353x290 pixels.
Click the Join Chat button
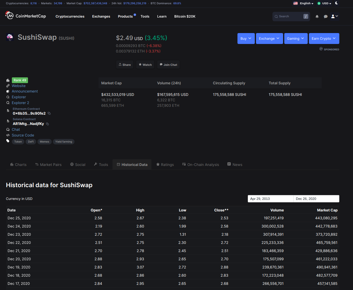(168, 65)
